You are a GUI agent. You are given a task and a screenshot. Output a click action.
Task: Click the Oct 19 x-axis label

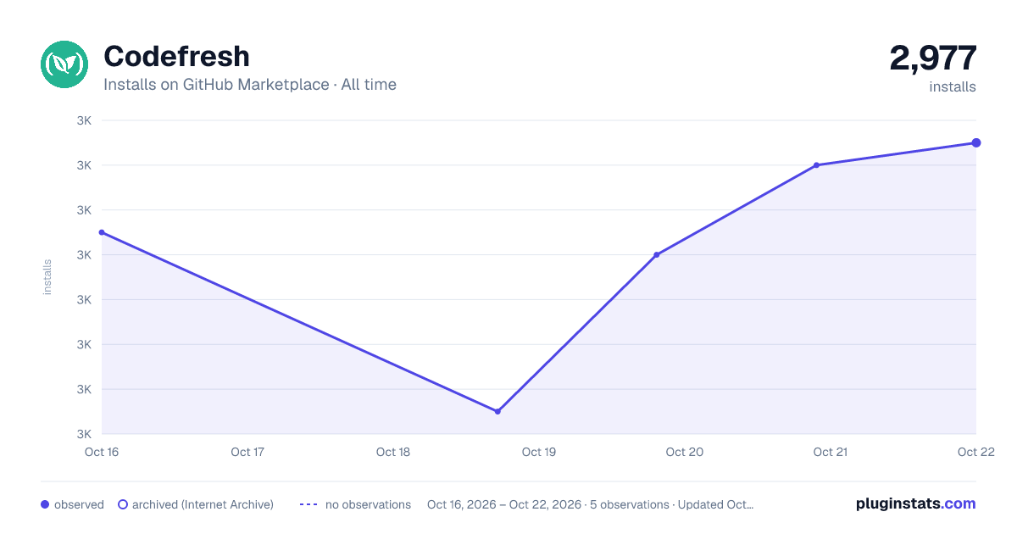(x=539, y=452)
